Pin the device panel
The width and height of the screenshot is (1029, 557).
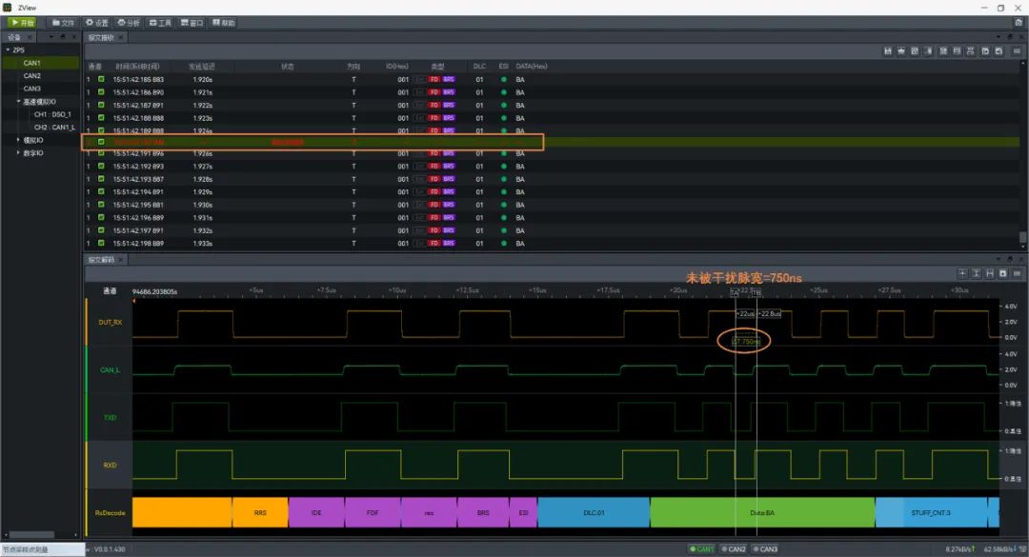tap(63, 37)
